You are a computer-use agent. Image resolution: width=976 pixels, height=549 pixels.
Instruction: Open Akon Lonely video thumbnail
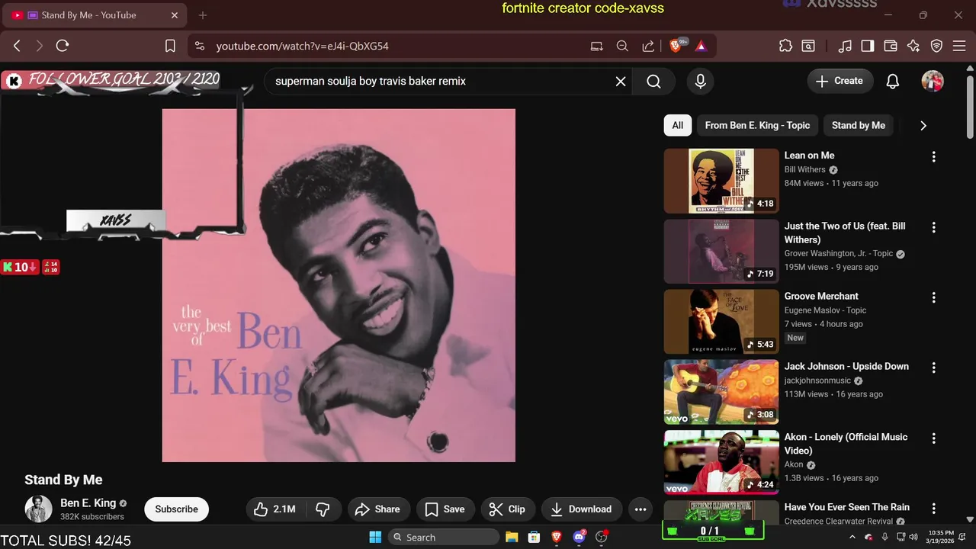point(721,462)
